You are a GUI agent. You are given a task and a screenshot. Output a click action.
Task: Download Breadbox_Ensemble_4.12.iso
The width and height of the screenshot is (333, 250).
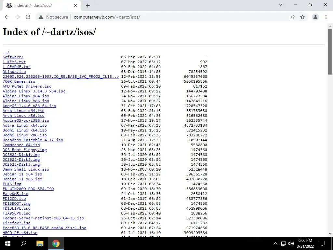(33, 140)
